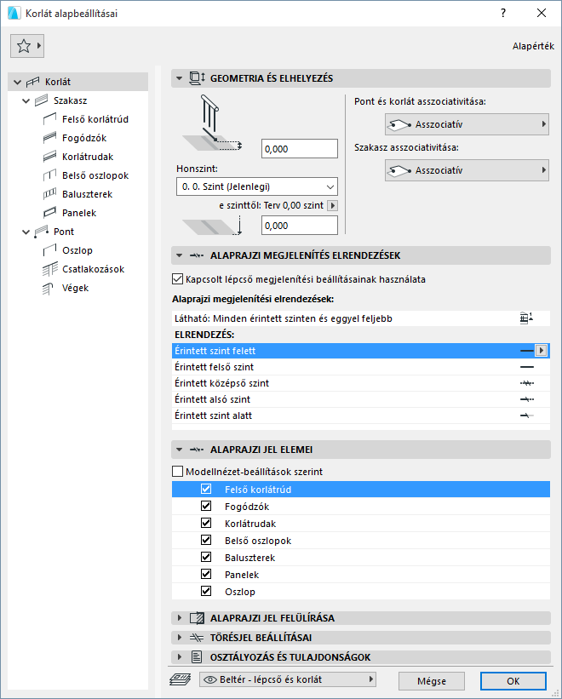Open Belső oszlopok tree item
The width and height of the screenshot is (562, 699).
coord(95,175)
